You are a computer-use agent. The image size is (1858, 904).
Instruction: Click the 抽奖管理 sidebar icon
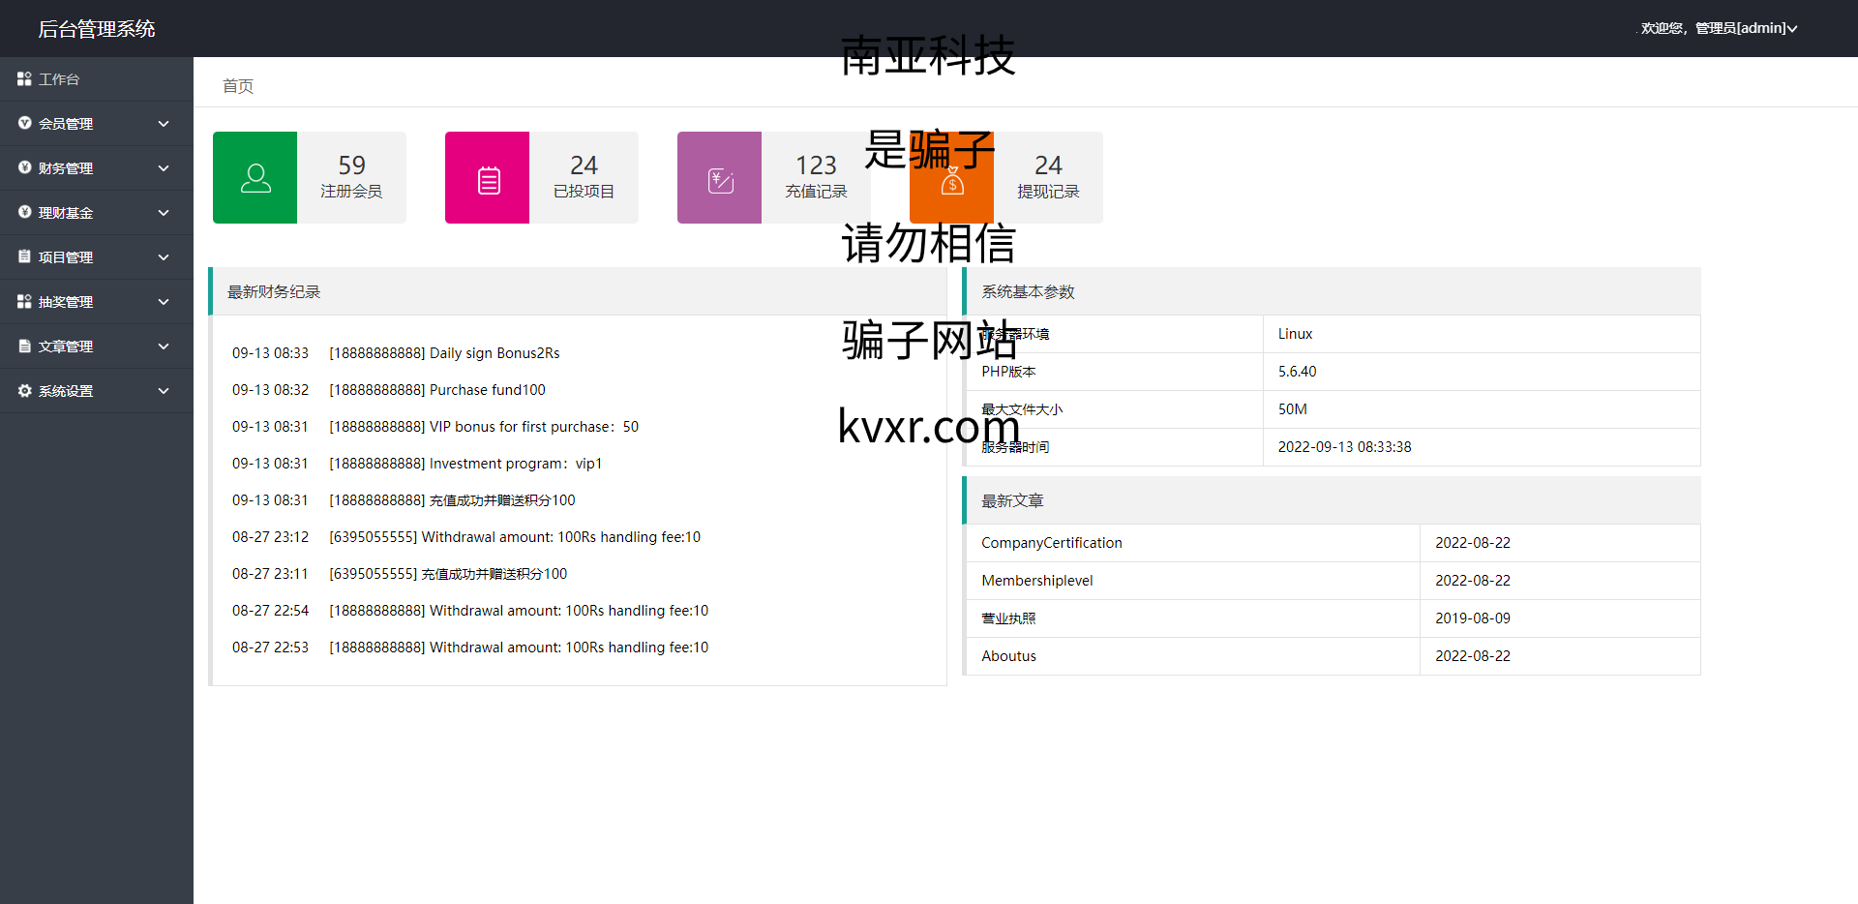(x=24, y=301)
